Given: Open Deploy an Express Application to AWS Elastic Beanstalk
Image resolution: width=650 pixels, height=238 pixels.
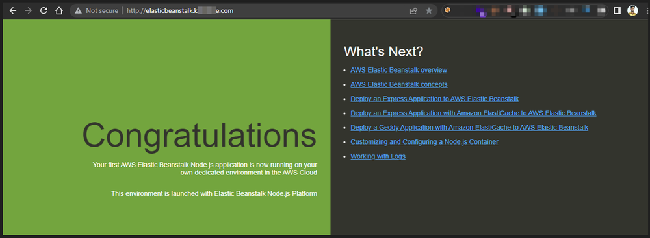Looking at the screenshot, I should 434,99.
